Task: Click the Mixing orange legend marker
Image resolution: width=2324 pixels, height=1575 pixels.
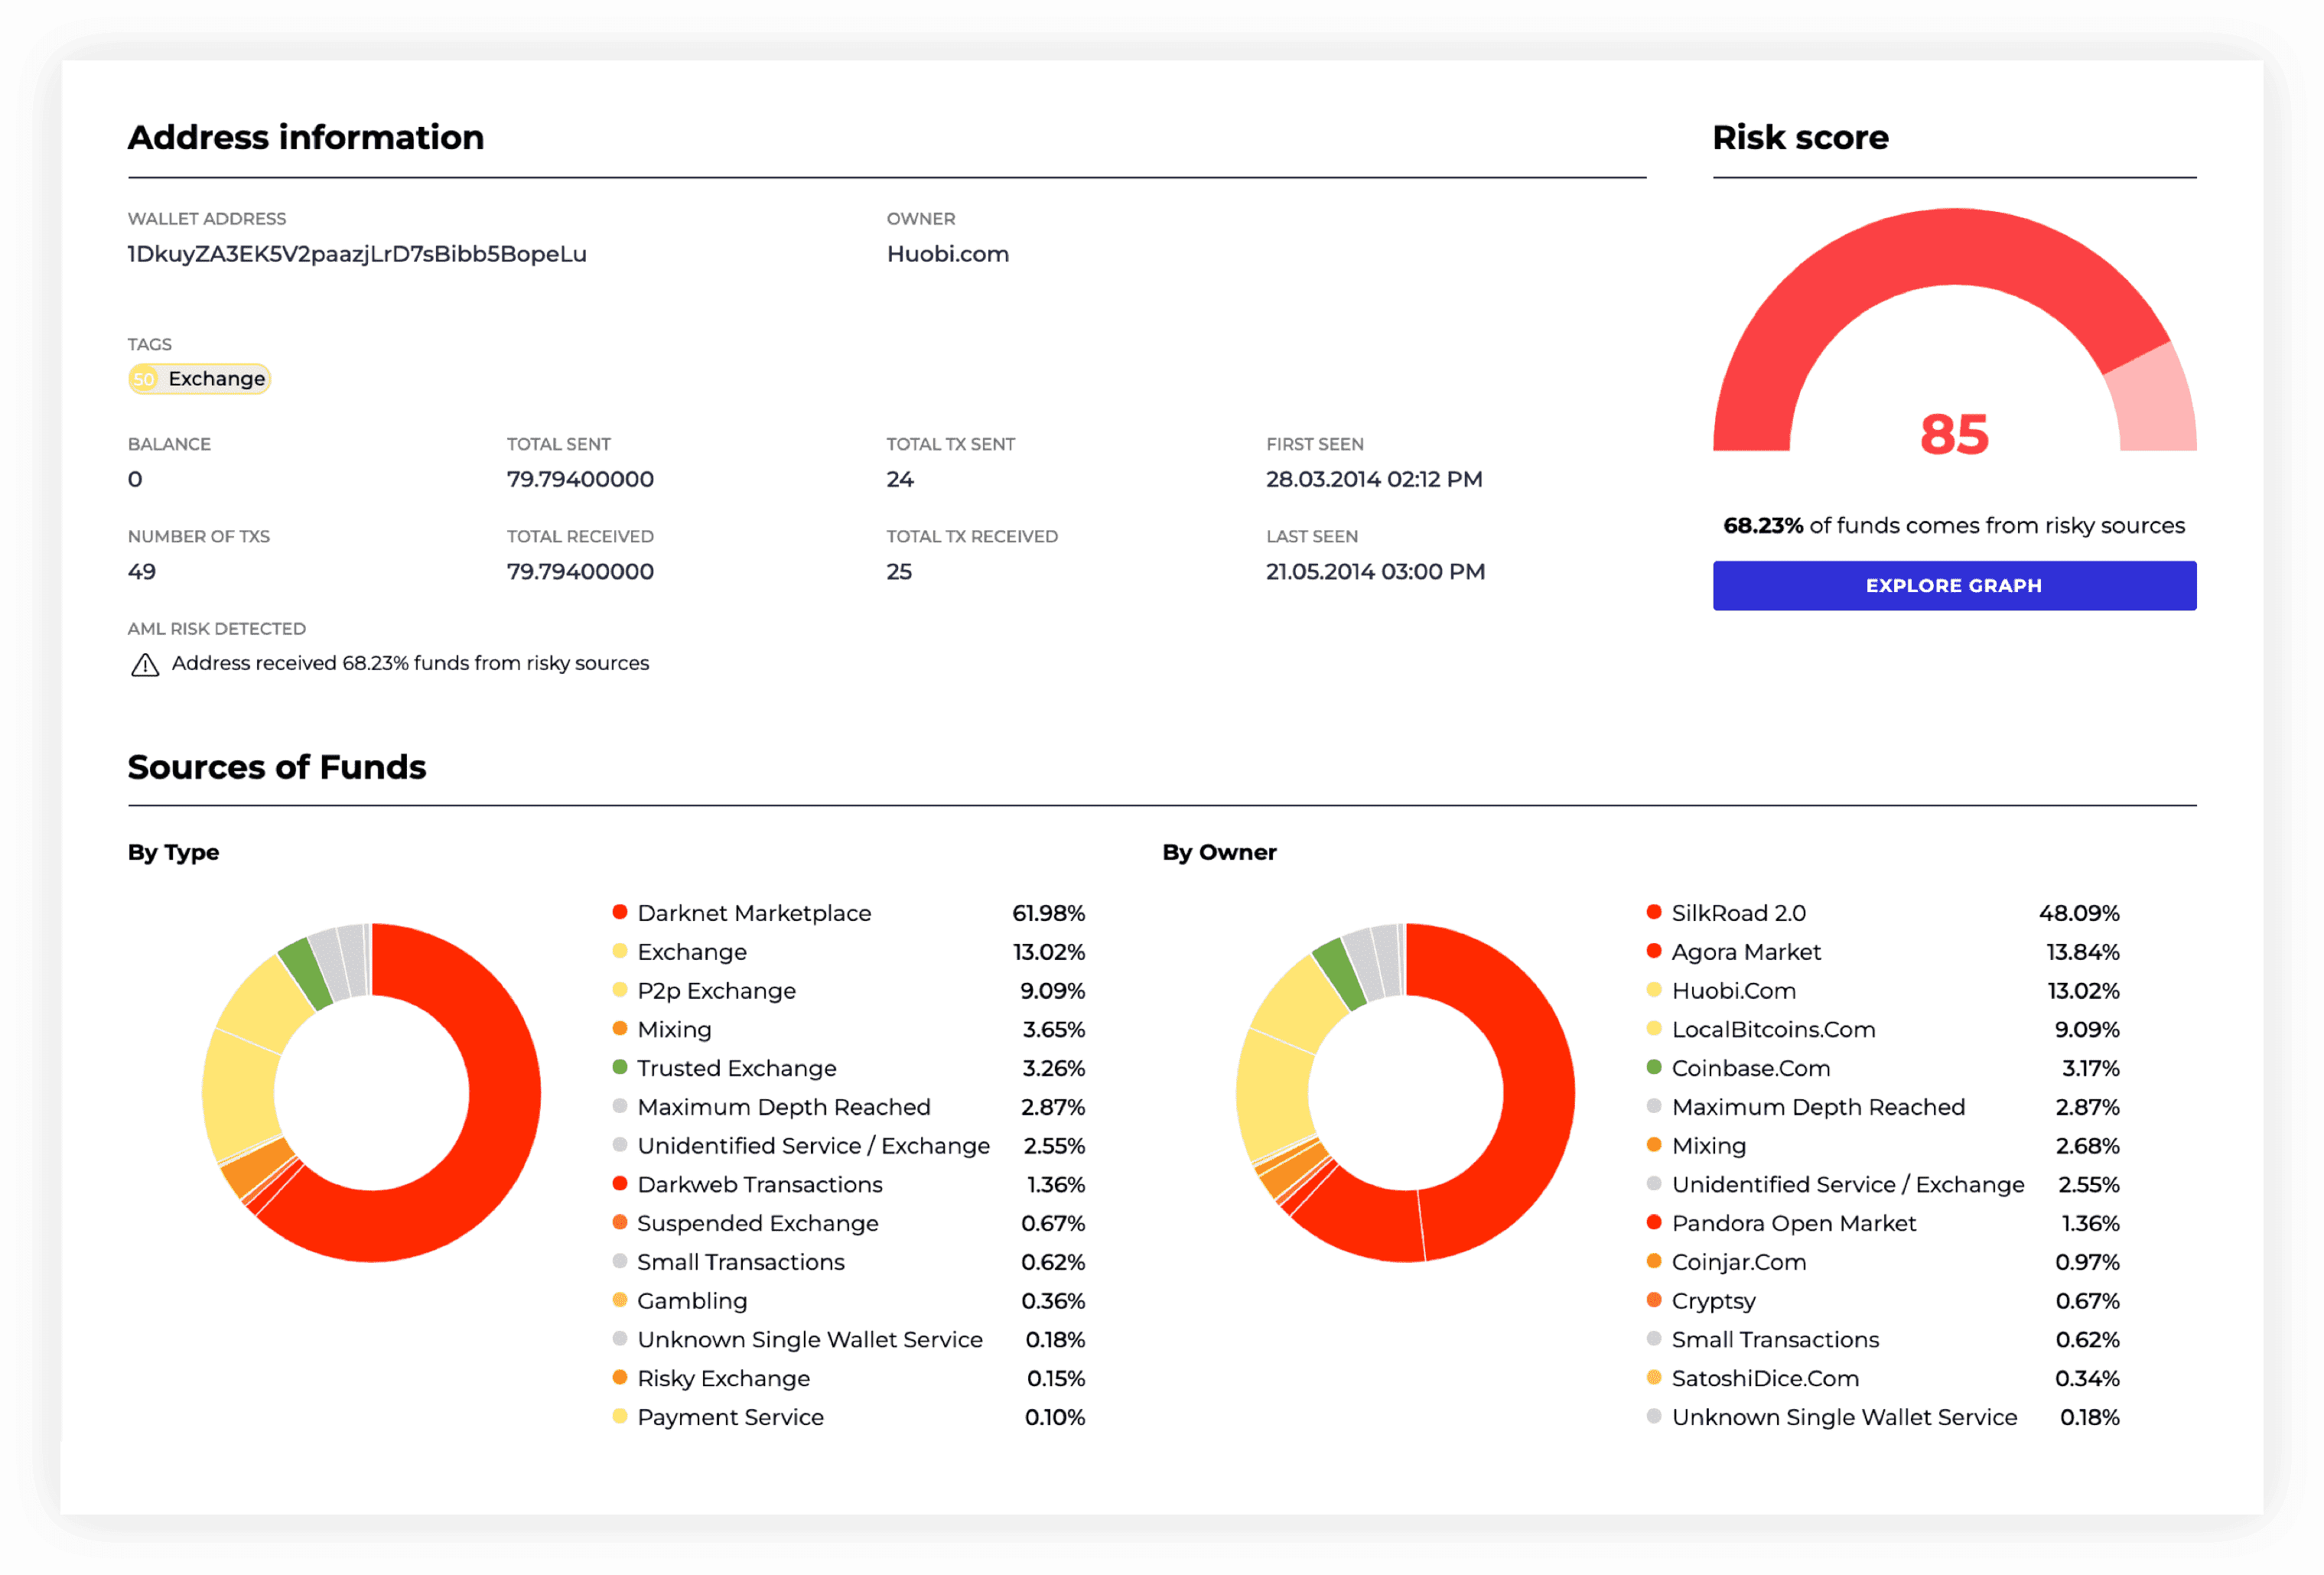Action: coord(620,1029)
